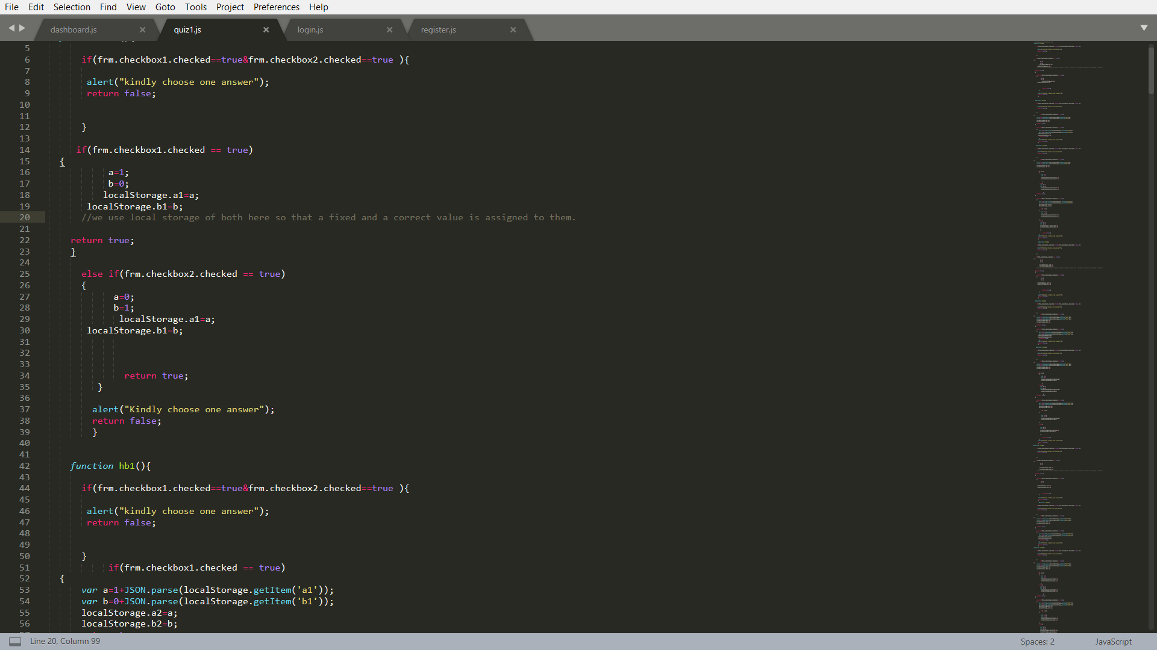Switch to the login.js tab

click(310, 30)
